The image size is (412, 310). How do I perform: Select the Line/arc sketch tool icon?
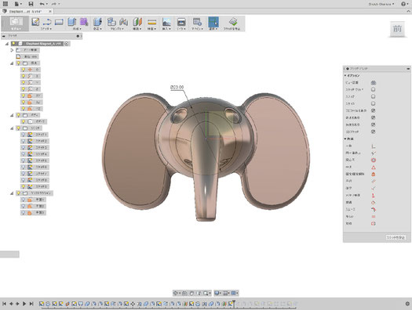47,22
